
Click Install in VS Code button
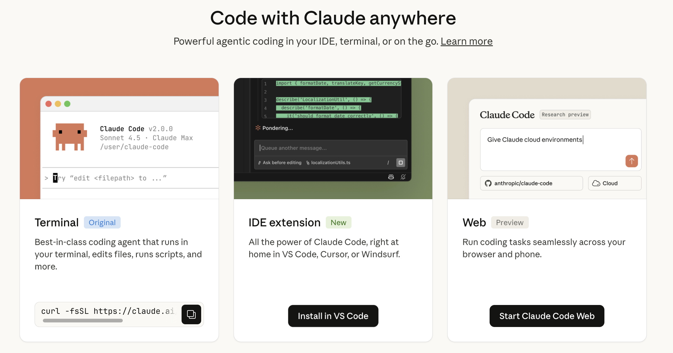pyautogui.click(x=333, y=316)
